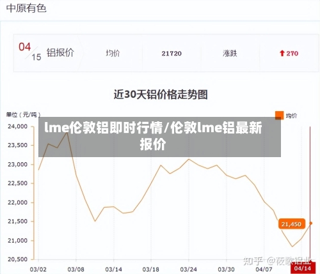Click the 中原有色 header title
The height and width of the screenshot is (274, 320).
[26, 9]
